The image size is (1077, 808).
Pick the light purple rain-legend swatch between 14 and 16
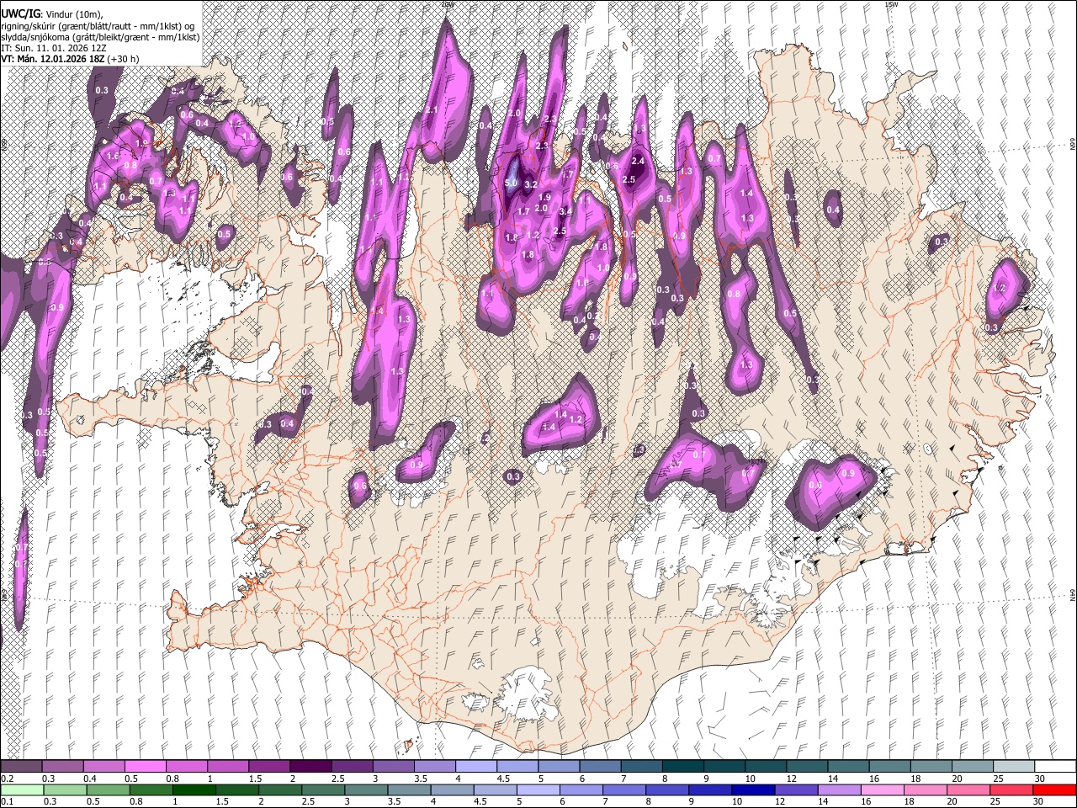[x=839, y=790]
